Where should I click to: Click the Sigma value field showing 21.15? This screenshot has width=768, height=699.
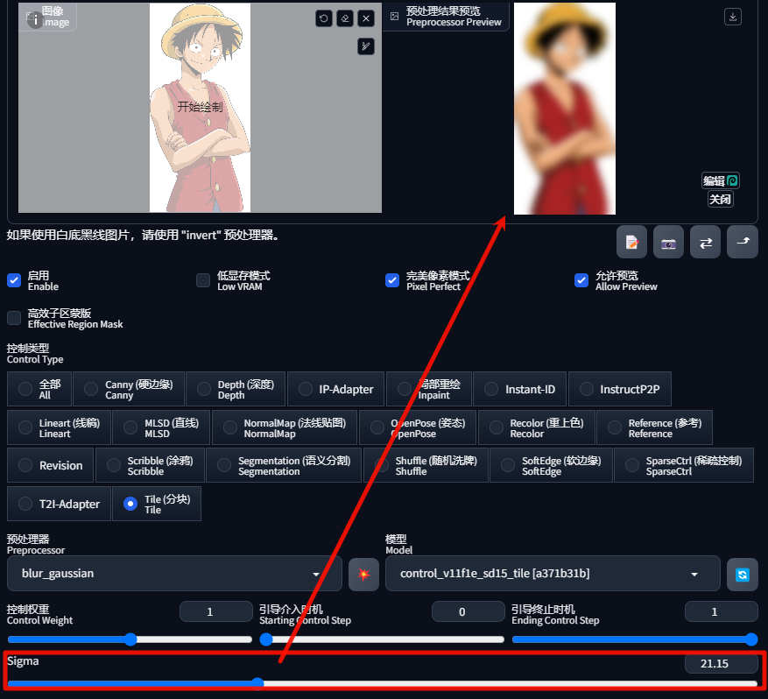[721, 664]
